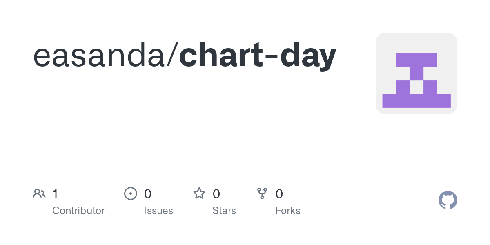The width and height of the screenshot is (490, 245).
Task: Click the purple top bar of identicon
Action: (x=416, y=60)
